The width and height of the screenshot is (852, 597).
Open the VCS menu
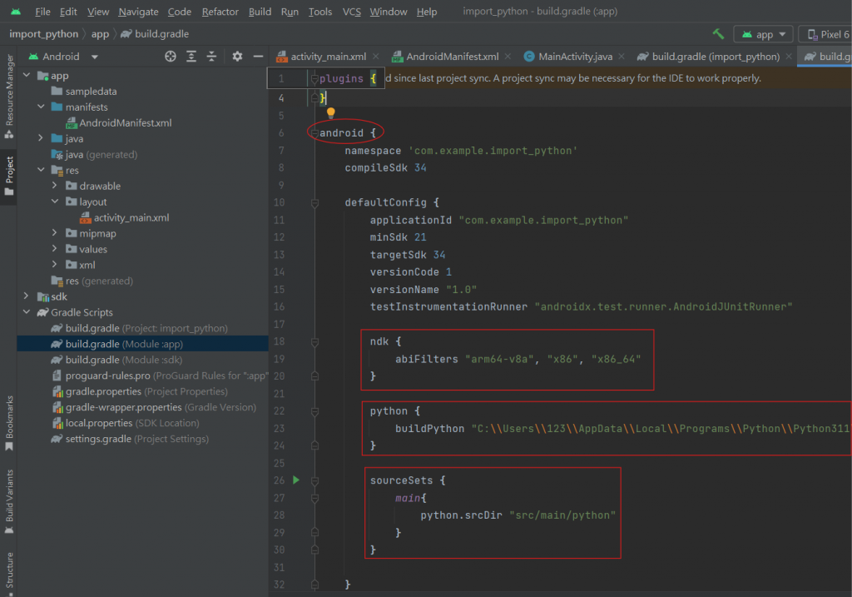(352, 12)
